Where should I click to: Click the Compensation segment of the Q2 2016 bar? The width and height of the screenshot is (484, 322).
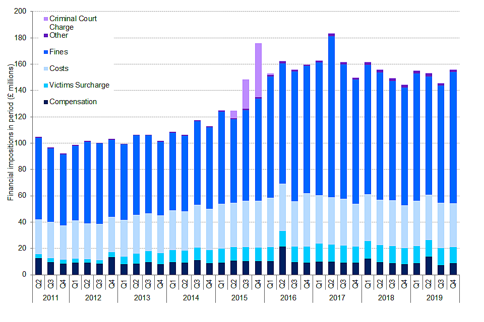click(282, 261)
